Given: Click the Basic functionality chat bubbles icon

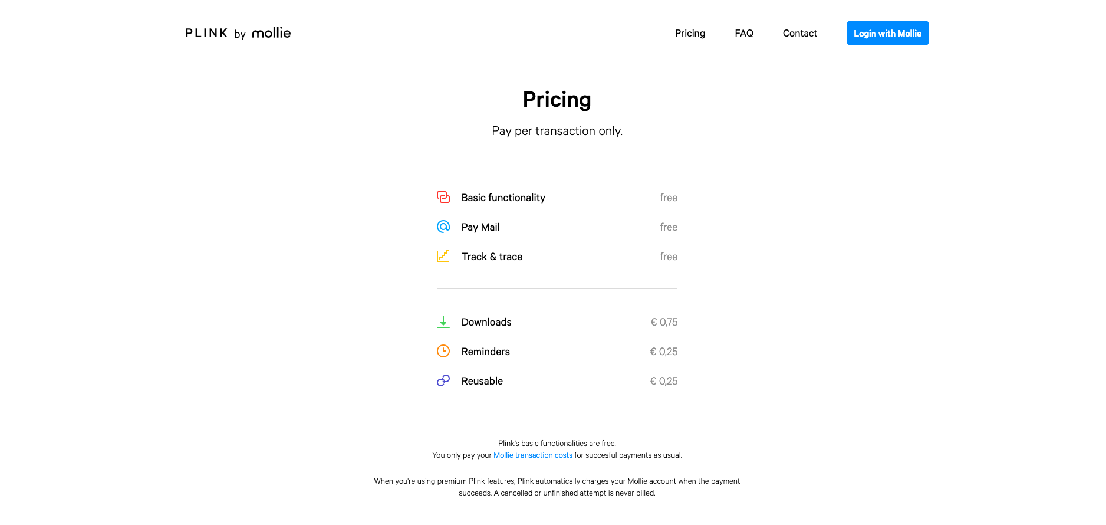Looking at the screenshot, I should (x=443, y=197).
